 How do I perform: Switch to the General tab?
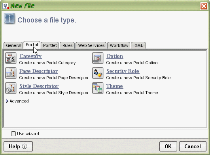tap(13, 45)
